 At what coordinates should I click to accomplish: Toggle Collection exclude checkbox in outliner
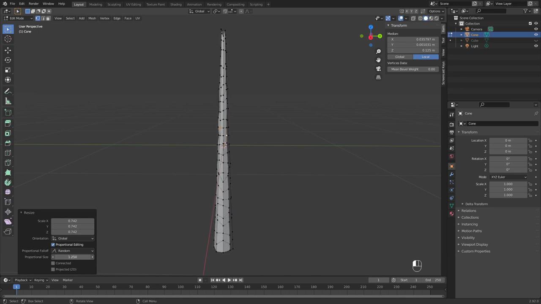pyautogui.click(x=530, y=24)
